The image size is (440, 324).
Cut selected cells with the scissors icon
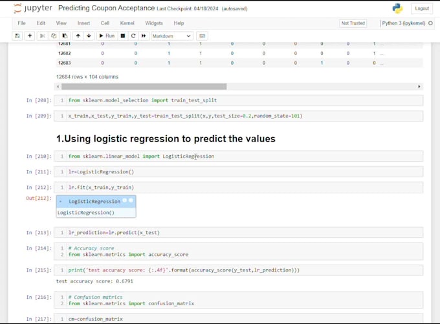coord(42,36)
